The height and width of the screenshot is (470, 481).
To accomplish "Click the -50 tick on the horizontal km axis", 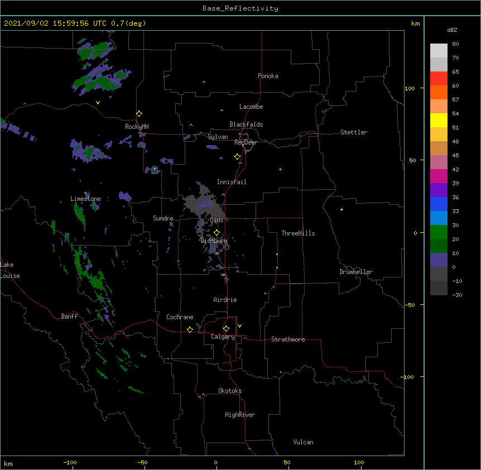I will click(x=142, y=462).
